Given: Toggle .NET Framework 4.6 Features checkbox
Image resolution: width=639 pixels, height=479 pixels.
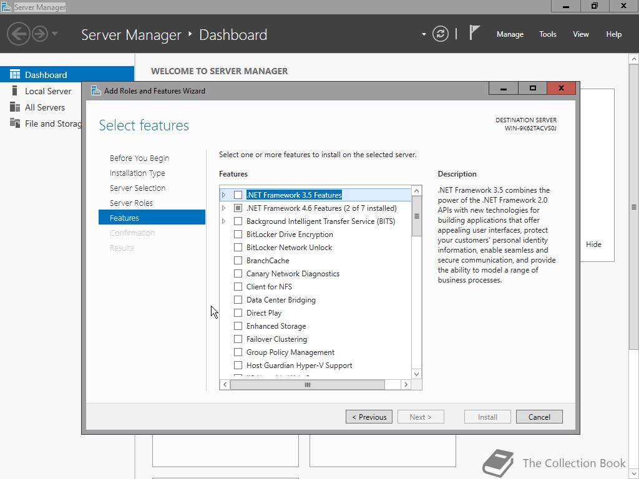Looking at the screenshot, I should pyautogui.click(x=238, y=208).
